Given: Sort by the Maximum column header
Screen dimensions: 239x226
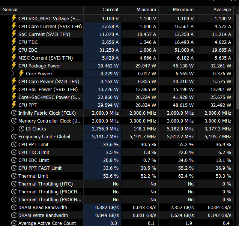Looking at the screenshot, I should click(177, 10).
